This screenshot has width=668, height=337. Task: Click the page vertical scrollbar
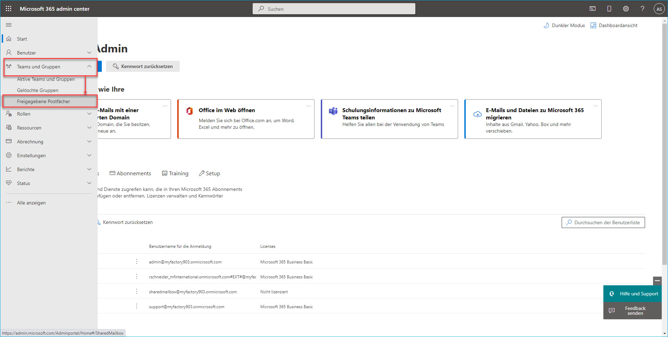click(665, 139)
